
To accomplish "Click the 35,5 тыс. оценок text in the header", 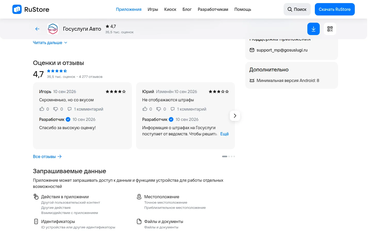I will [x=119, y=32].
